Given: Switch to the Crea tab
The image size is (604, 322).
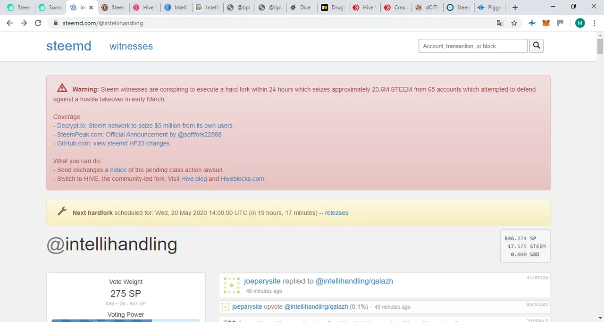Looking at the screenshot, I should click(x=395, y=8).
